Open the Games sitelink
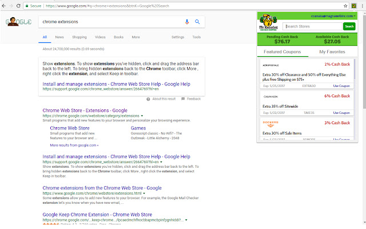The image size is (366, 229). 138,128
